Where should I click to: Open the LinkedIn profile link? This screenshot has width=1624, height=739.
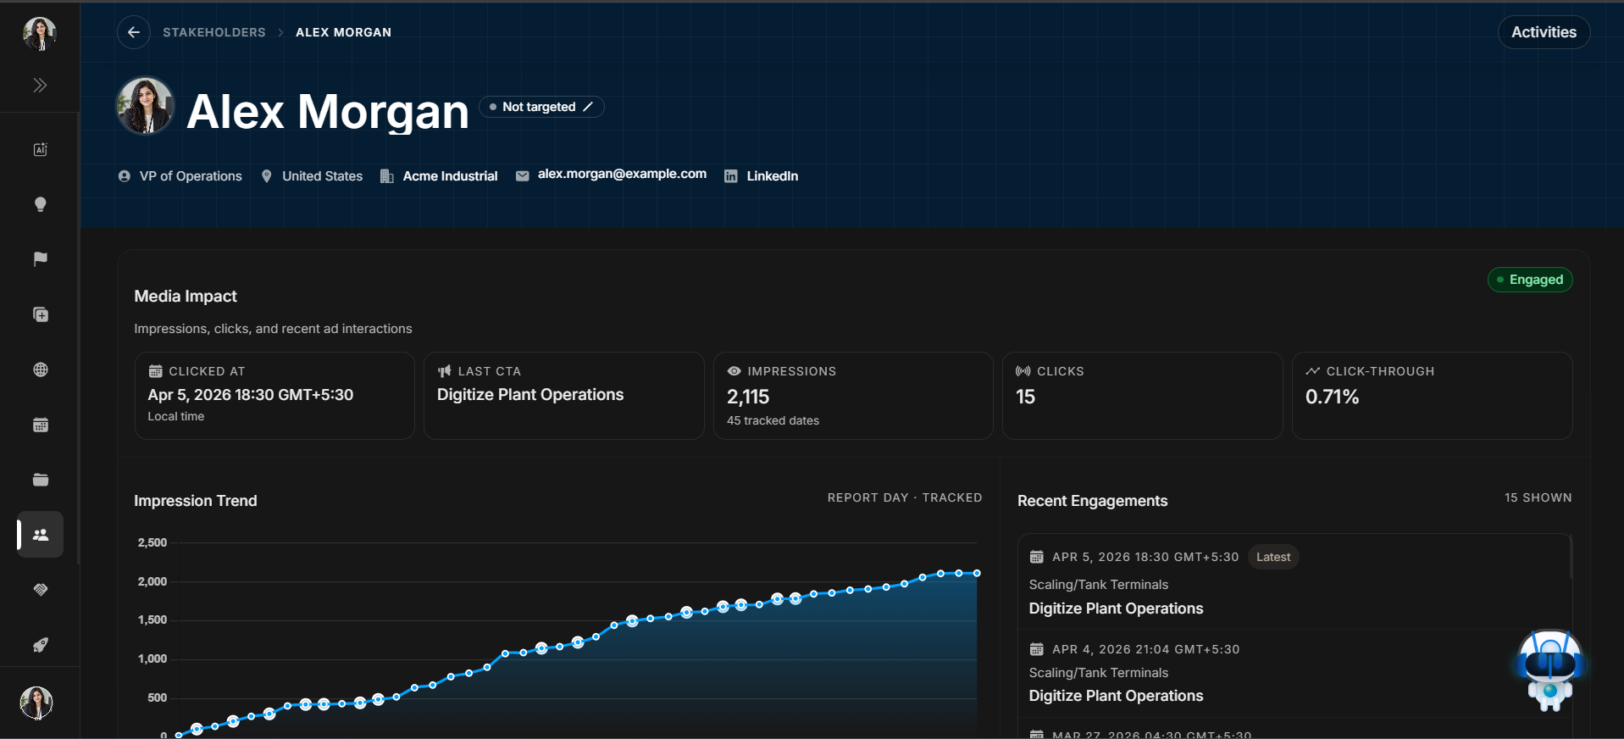click(x=772, y=176)
